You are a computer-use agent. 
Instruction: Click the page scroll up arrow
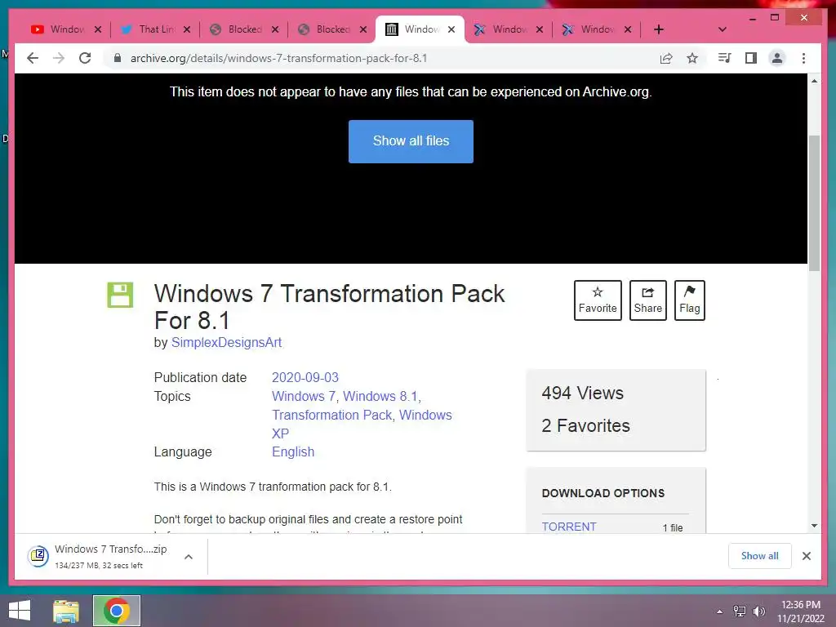pos(814,81)
